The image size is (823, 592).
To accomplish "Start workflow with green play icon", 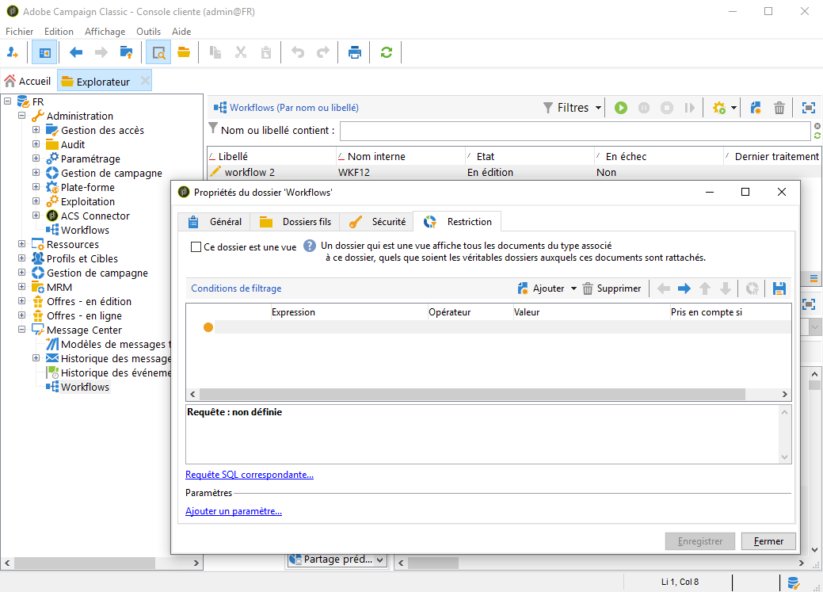I will pos(621,108).
